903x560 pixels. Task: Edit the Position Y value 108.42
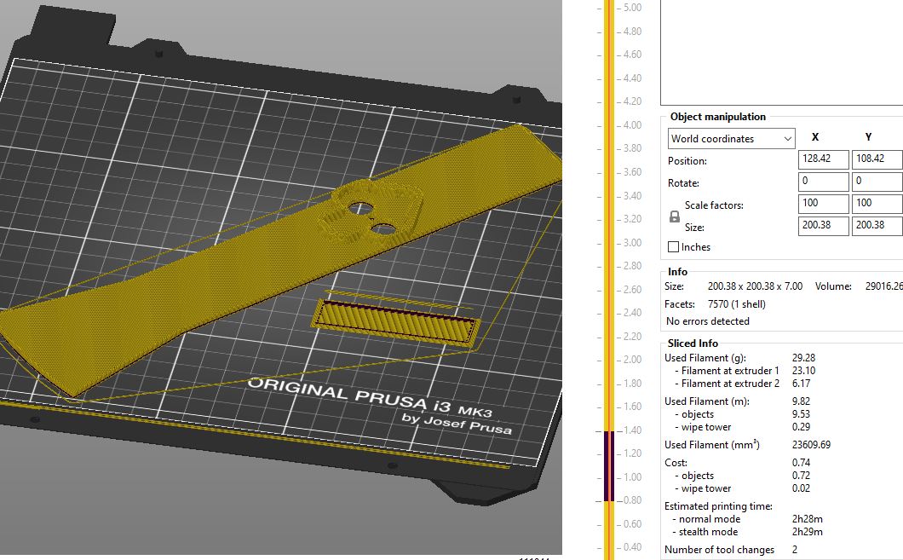click(x=877, y=159)
